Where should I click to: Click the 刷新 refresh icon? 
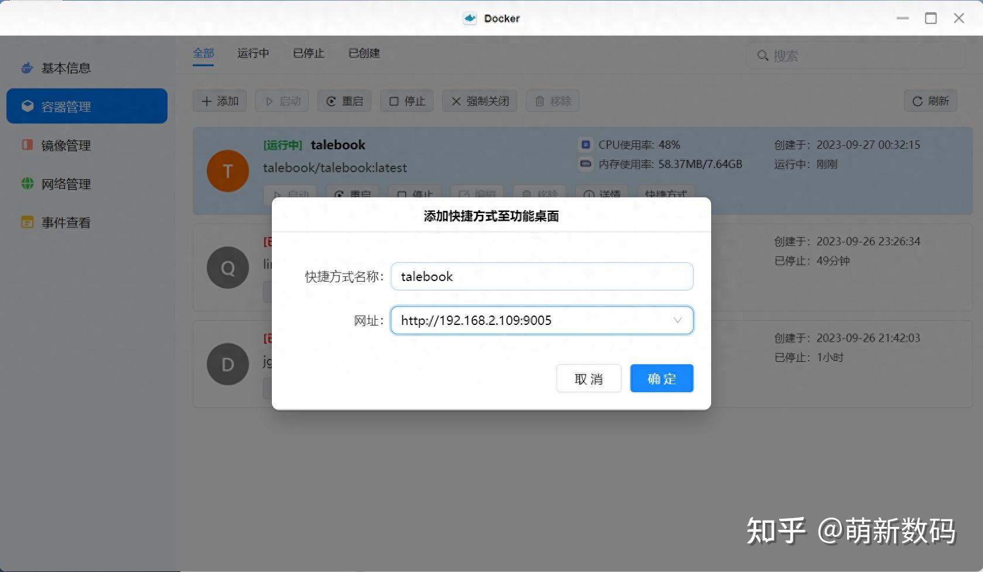(917, 101)
